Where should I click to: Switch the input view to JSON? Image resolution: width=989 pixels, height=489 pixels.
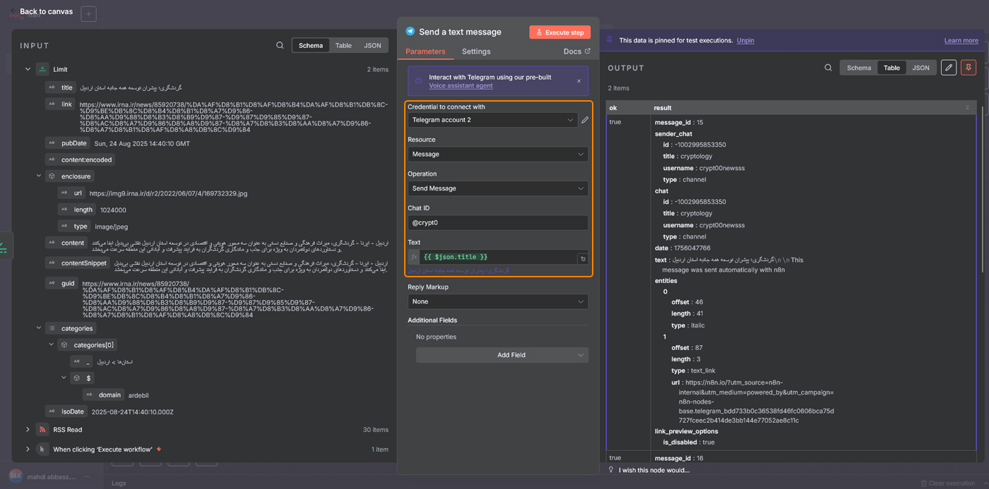(x=372, y=45)
